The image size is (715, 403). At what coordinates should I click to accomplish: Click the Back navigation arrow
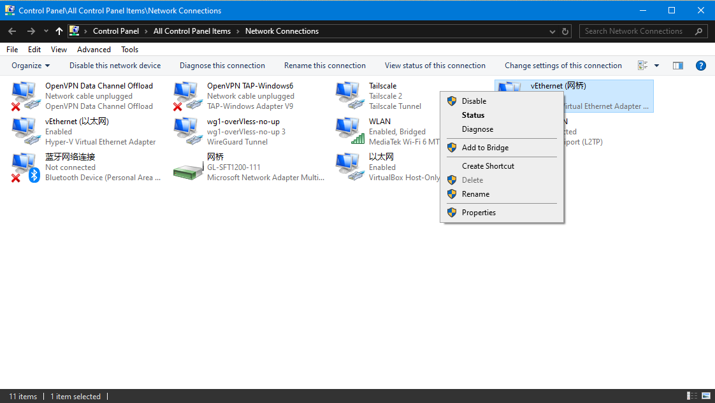[12, 31]
